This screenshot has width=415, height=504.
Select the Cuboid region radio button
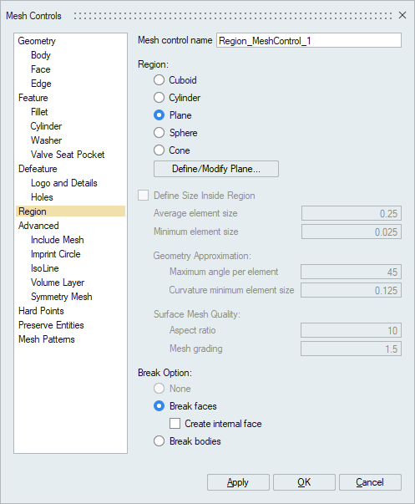click(x=159, y=80)
